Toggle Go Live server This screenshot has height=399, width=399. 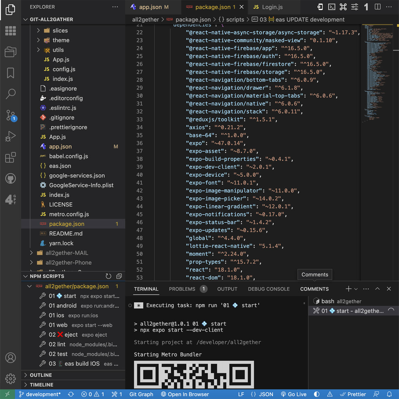pos(294,394)
